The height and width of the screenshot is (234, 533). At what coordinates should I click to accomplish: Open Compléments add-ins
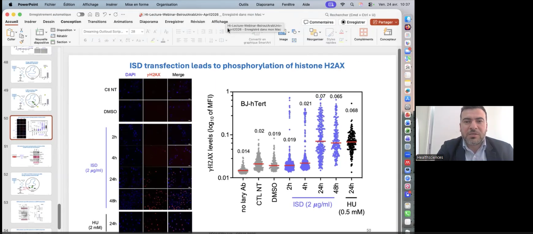[364, 35]
